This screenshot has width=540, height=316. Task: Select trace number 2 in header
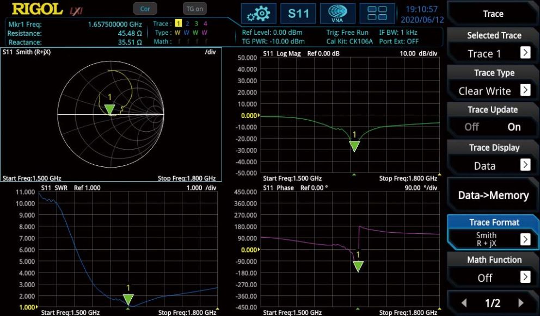click(186, 24)
